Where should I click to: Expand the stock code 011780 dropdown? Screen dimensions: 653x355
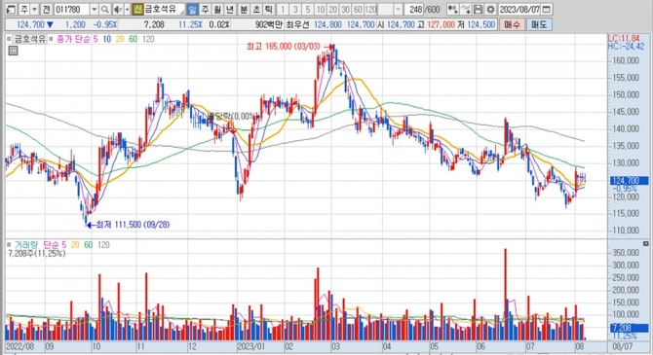coord(95,9)
